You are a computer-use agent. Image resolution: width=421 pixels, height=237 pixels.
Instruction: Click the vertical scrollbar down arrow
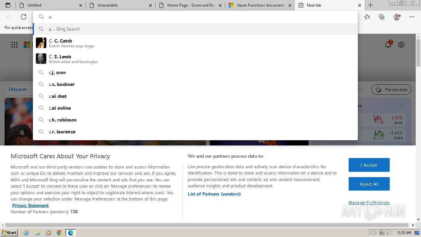(x=418, y=220)
